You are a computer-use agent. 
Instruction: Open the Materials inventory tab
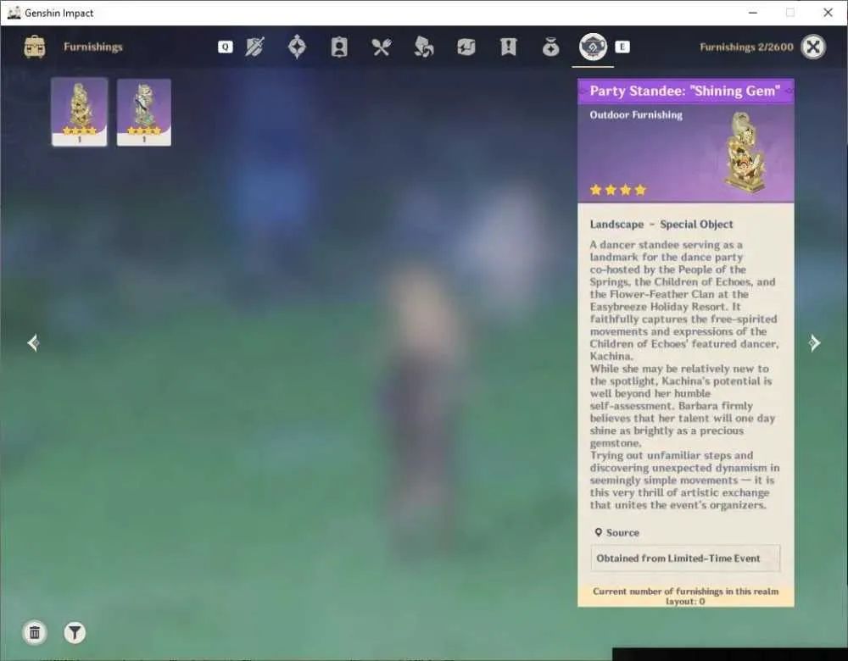click(423, 47)
